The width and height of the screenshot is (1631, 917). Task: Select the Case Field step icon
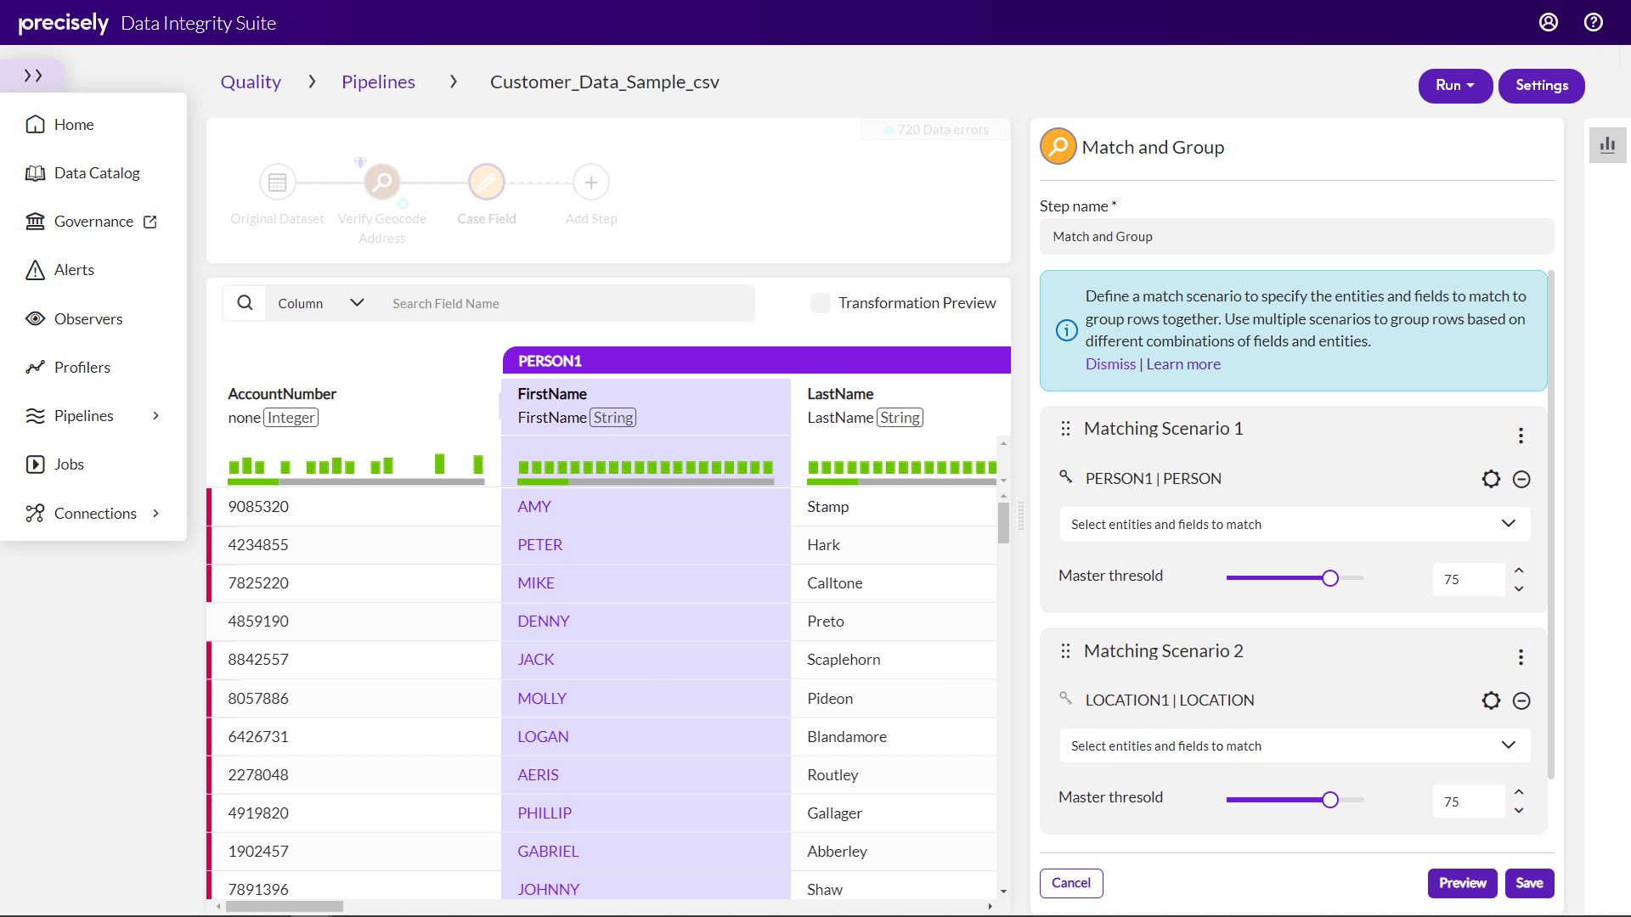point(487,183)
